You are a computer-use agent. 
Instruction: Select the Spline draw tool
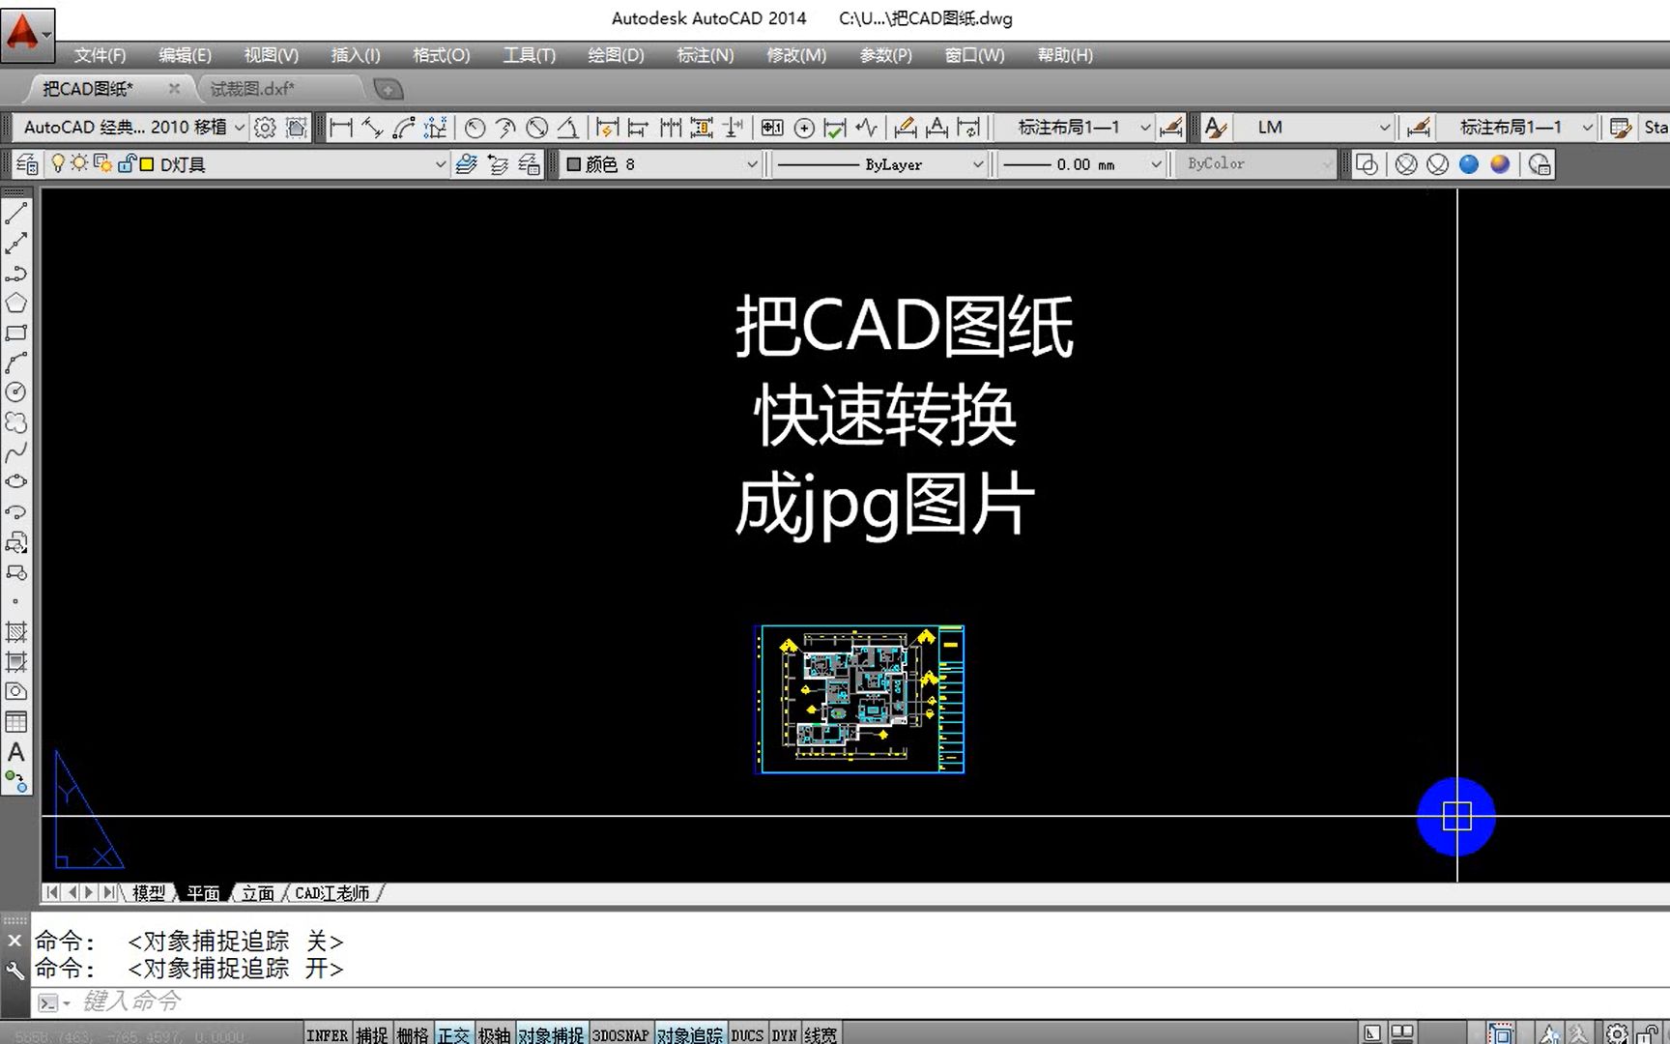pyautogui.click(x=16, y=452)
